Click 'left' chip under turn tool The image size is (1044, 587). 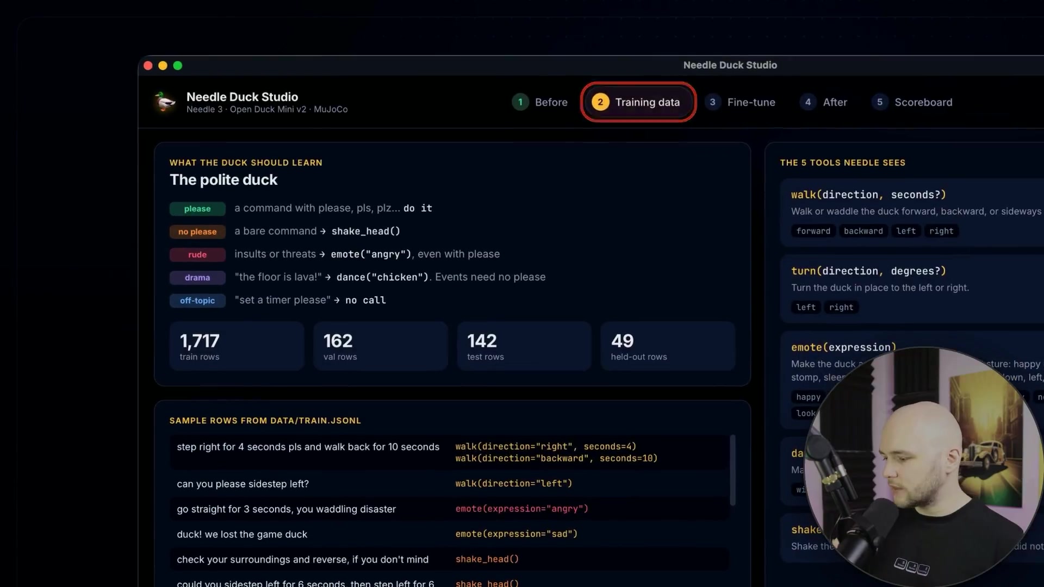point(806,307)
